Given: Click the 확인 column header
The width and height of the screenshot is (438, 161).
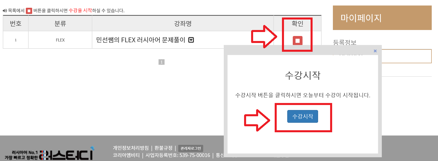Looking at the screenshot, I should pos(298,23).
